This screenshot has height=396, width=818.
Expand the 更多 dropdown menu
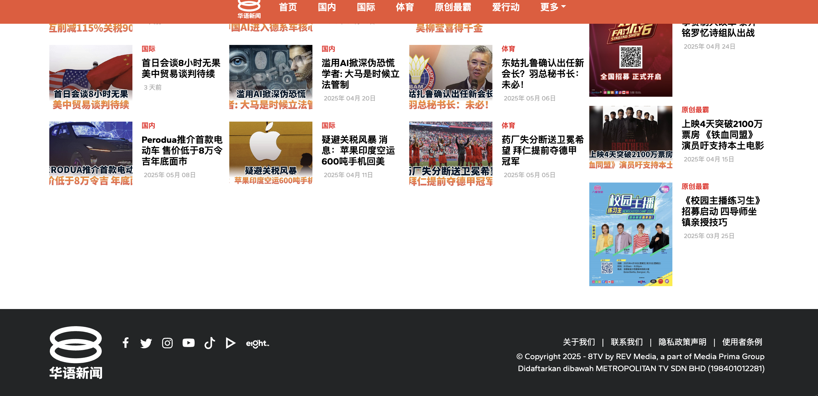553,7
